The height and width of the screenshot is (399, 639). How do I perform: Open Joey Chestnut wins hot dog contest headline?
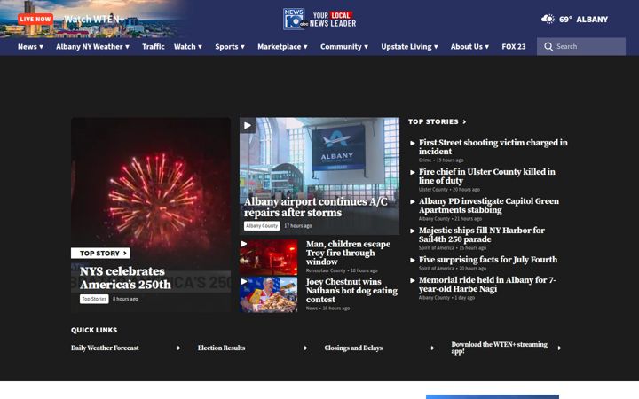[x=351, y=290]
